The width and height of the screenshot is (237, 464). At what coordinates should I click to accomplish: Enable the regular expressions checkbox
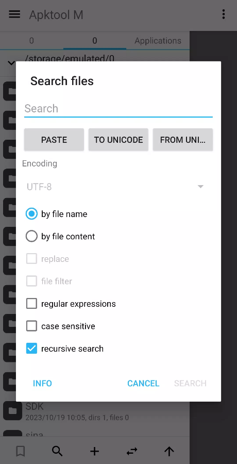(71, 304)
